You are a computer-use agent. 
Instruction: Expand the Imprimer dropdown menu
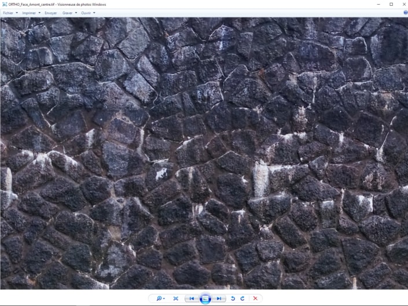click(31, 13)
